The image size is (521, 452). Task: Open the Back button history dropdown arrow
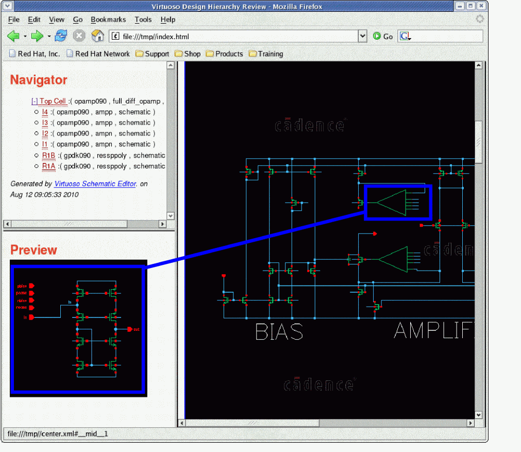[24, 37]
